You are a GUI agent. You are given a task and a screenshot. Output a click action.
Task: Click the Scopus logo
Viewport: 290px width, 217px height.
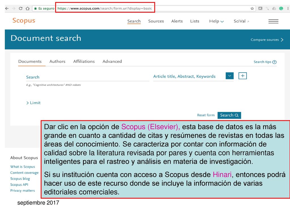click(24, 20)
